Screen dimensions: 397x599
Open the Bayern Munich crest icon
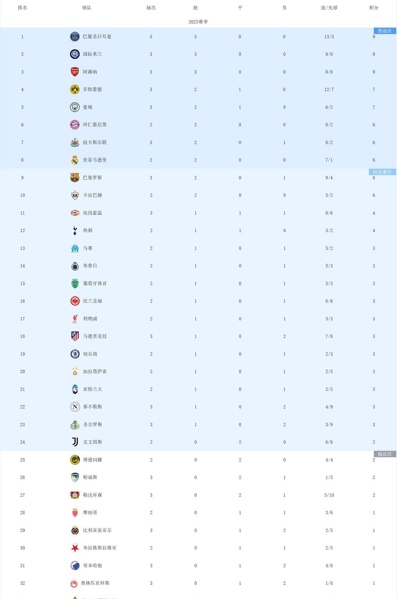(75, 125)
